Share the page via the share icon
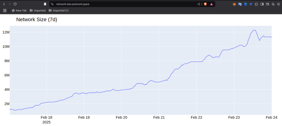 tap(199, 4)
